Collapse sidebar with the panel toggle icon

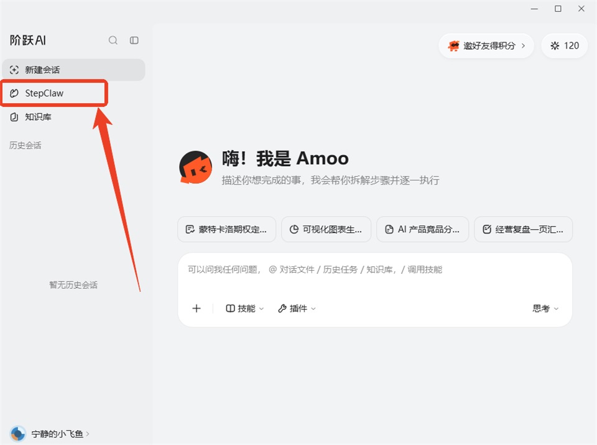(134, 40)
